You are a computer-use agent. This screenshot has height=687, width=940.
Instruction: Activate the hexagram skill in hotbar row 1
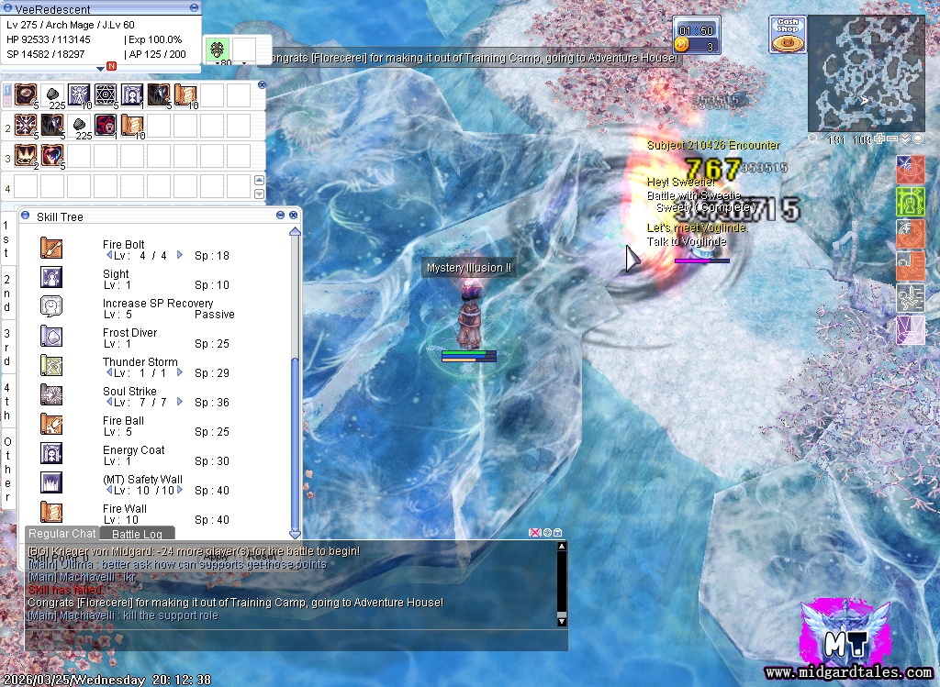point(106,95)
